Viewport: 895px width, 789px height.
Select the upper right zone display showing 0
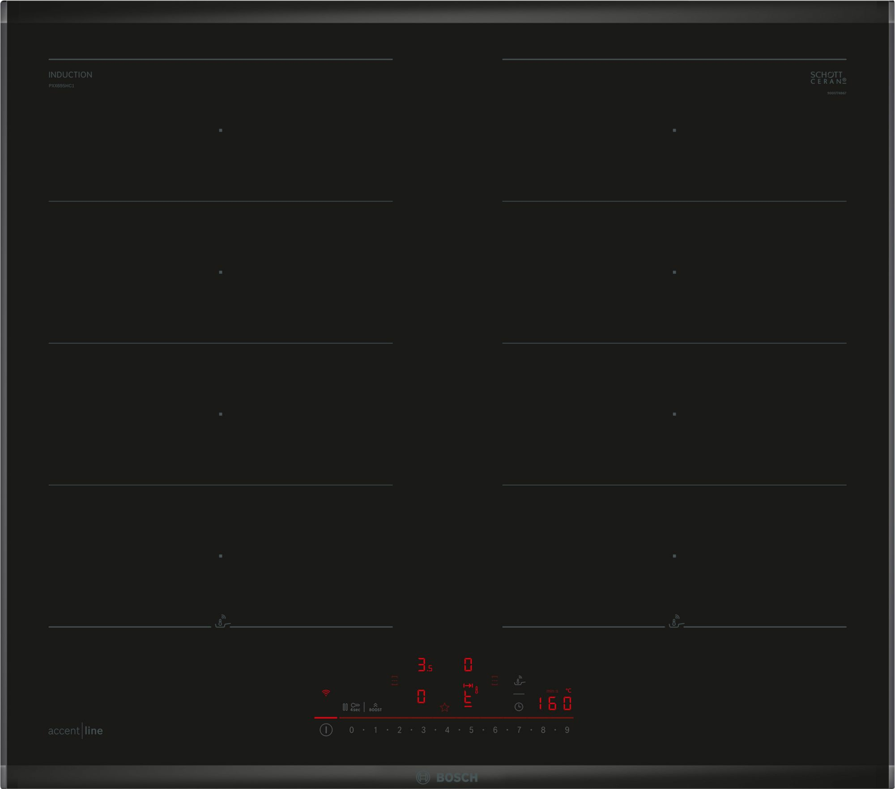pyautogui.click(x=468, y=665)
